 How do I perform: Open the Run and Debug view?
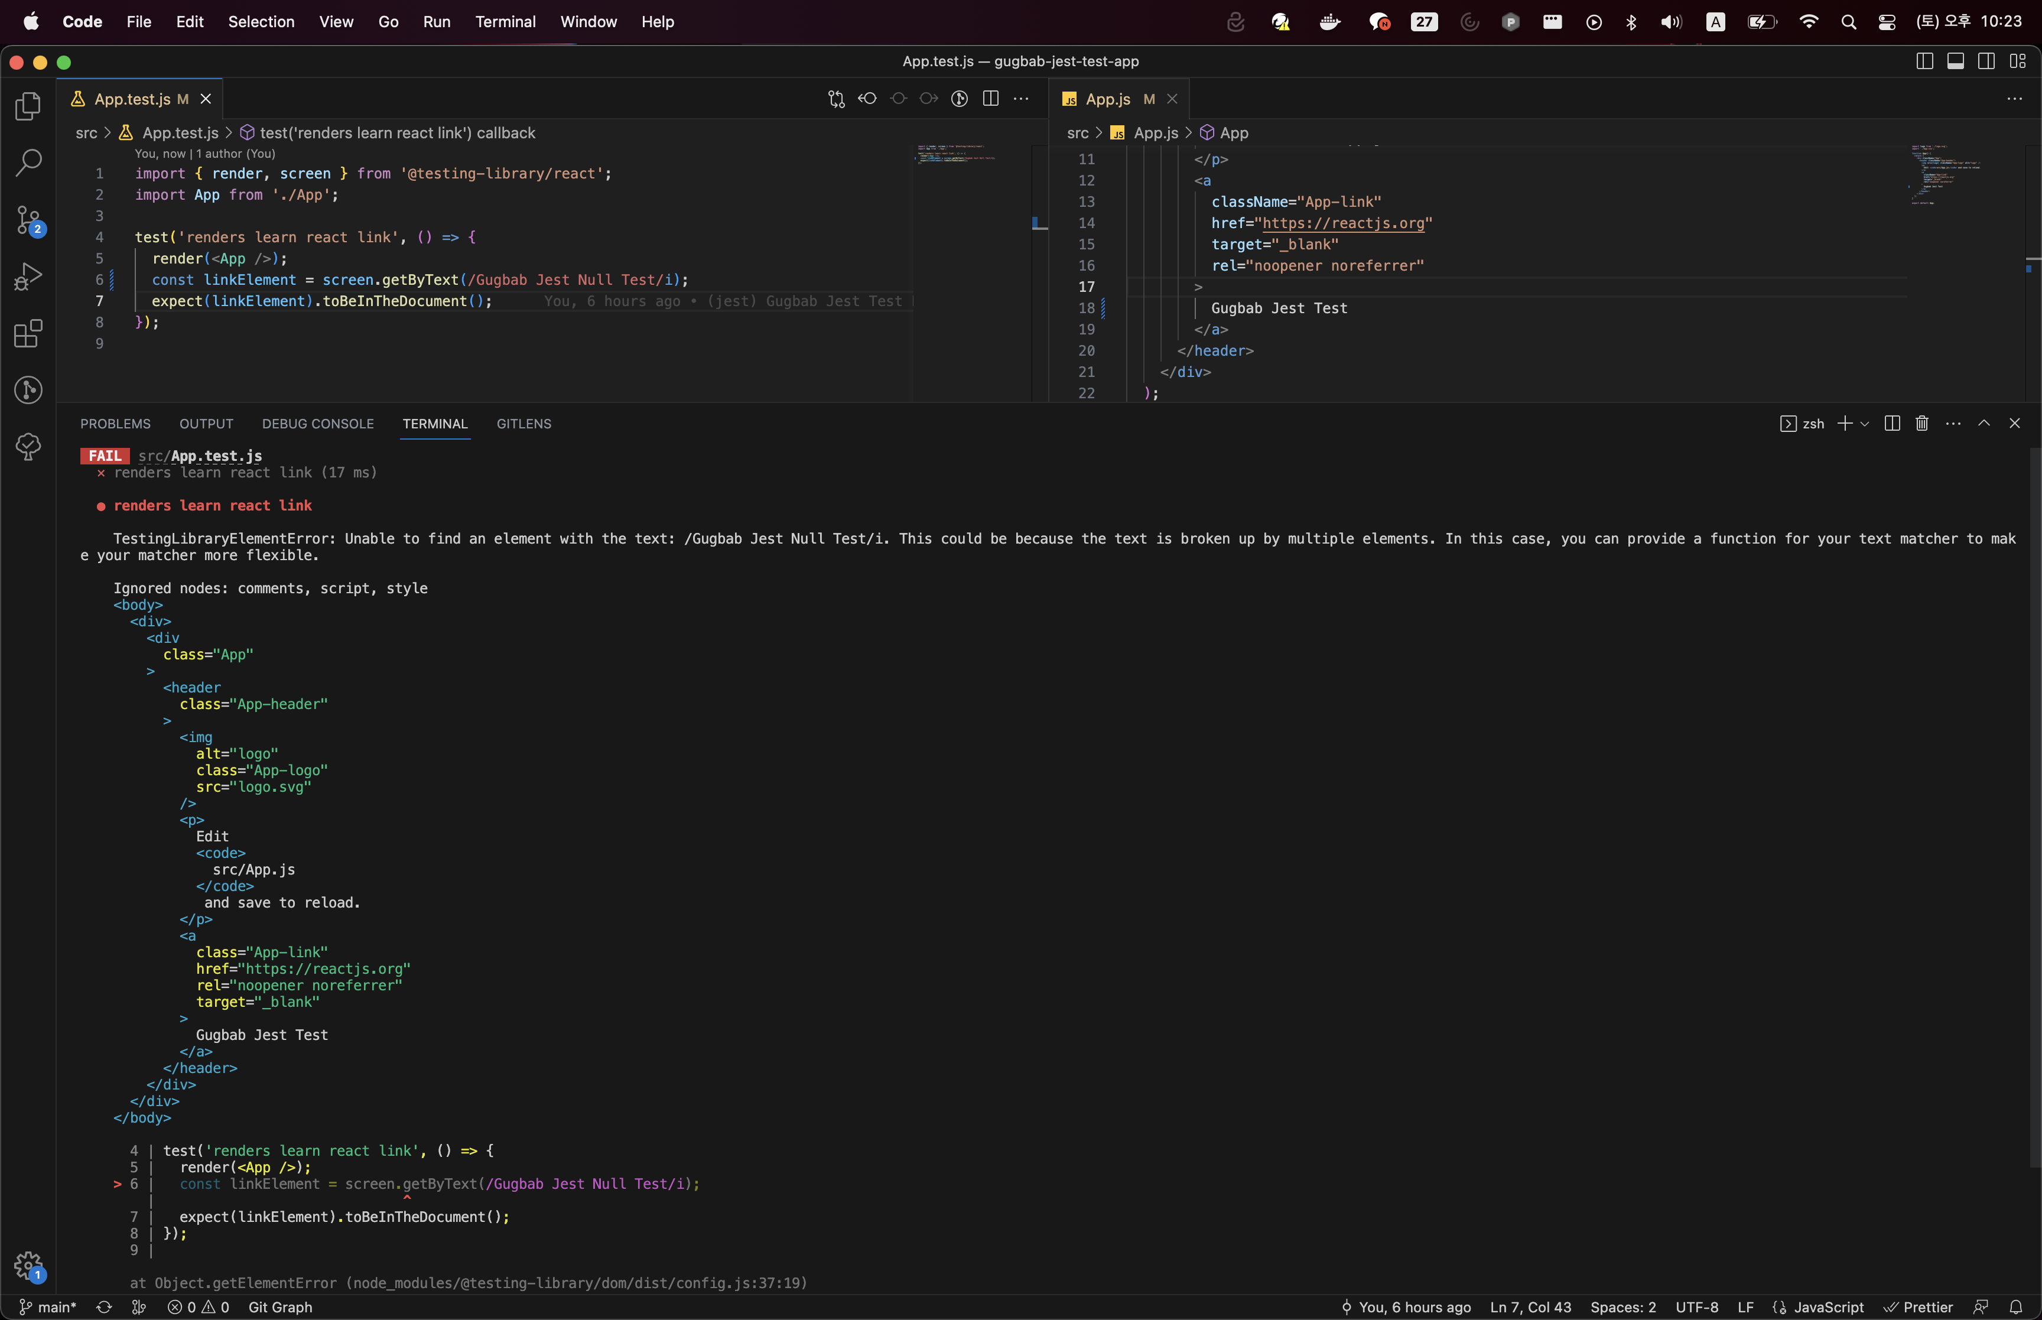pos(28,277)
